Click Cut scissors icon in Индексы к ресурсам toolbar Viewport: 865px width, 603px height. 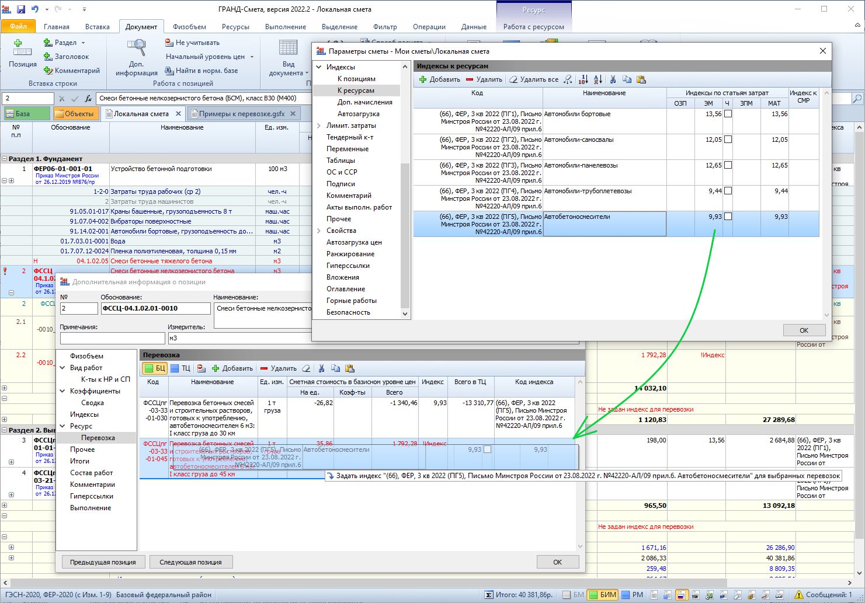613,79
